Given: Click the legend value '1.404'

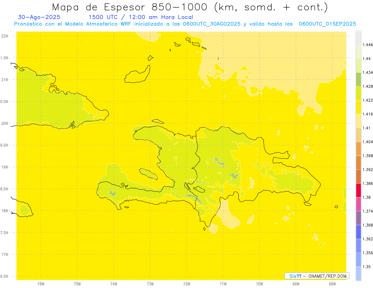Looking at the screenshot, I should tap(368, 142).
